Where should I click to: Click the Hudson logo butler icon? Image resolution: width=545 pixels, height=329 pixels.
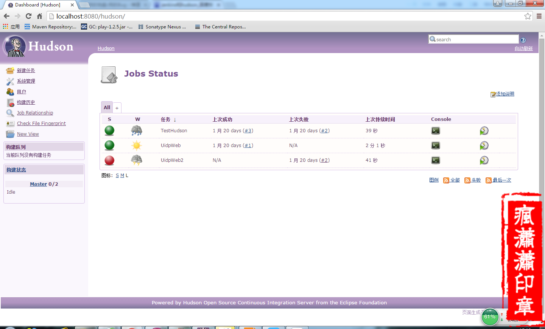(x=15, y=46)
